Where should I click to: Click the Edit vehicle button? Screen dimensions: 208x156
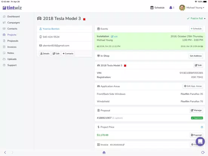(198, 65)
